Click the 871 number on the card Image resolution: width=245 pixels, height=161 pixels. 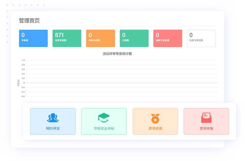[59, 35]
